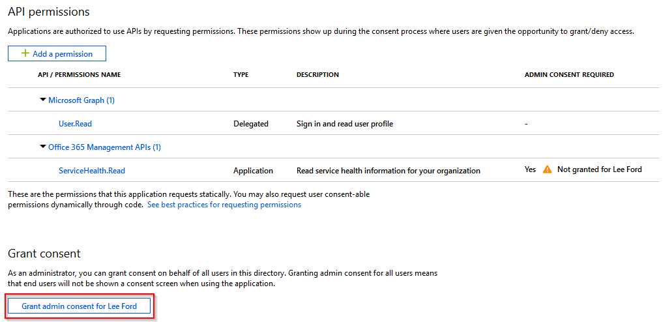The image size is (672, 322).
Task: Click the DESCRIPTION column header
Action: (x=317, y=74)
